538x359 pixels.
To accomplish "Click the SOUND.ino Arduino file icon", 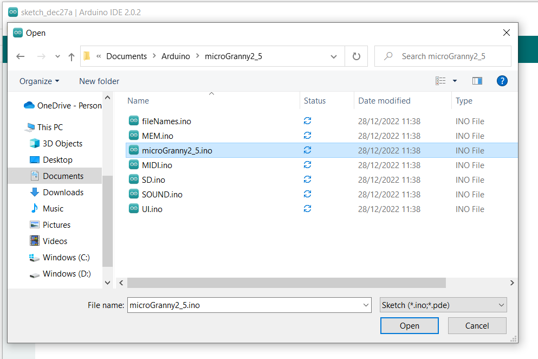I will click(x=134, y=194).
